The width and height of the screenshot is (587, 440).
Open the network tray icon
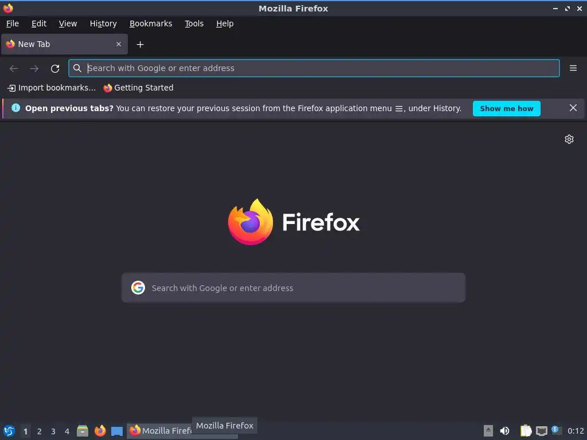[541, 431]
